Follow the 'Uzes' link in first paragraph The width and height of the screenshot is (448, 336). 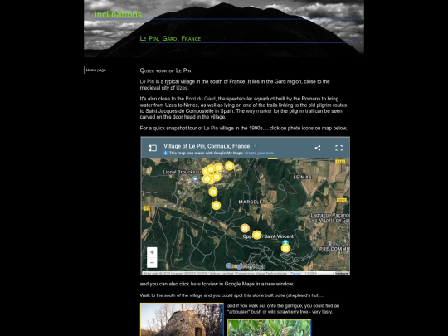point(182,88)
